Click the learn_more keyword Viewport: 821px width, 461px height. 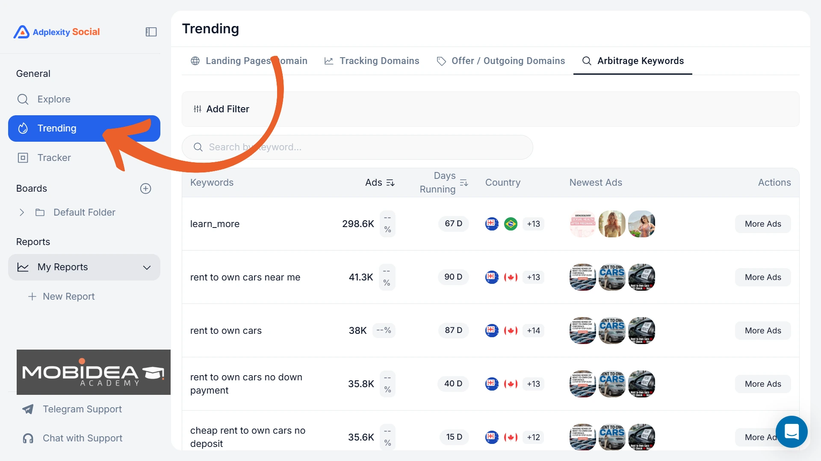[x=215, y=224]
